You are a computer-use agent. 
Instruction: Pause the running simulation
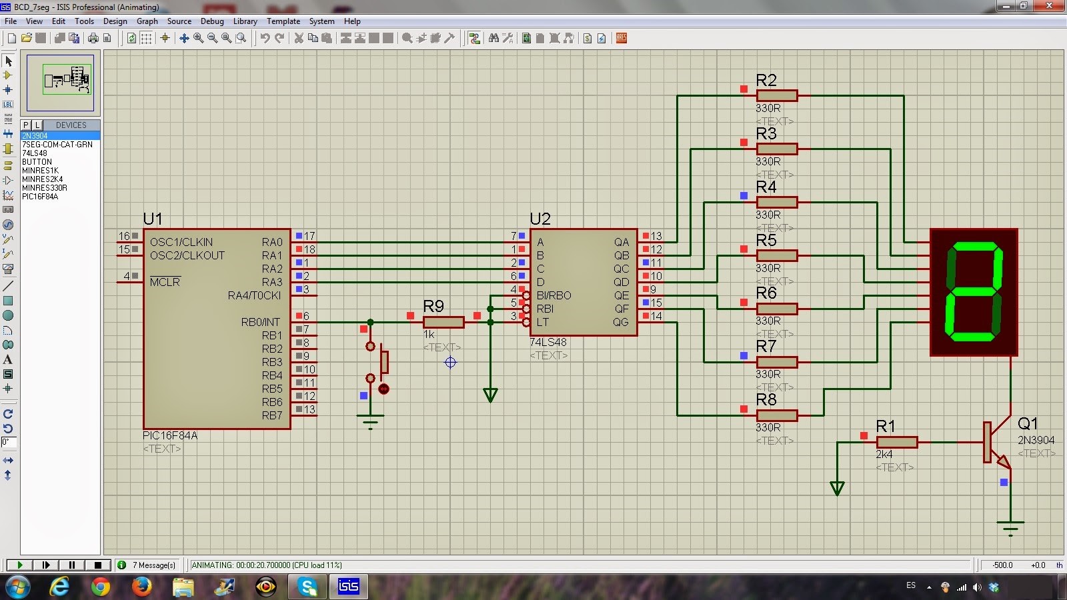coord(71,565)
